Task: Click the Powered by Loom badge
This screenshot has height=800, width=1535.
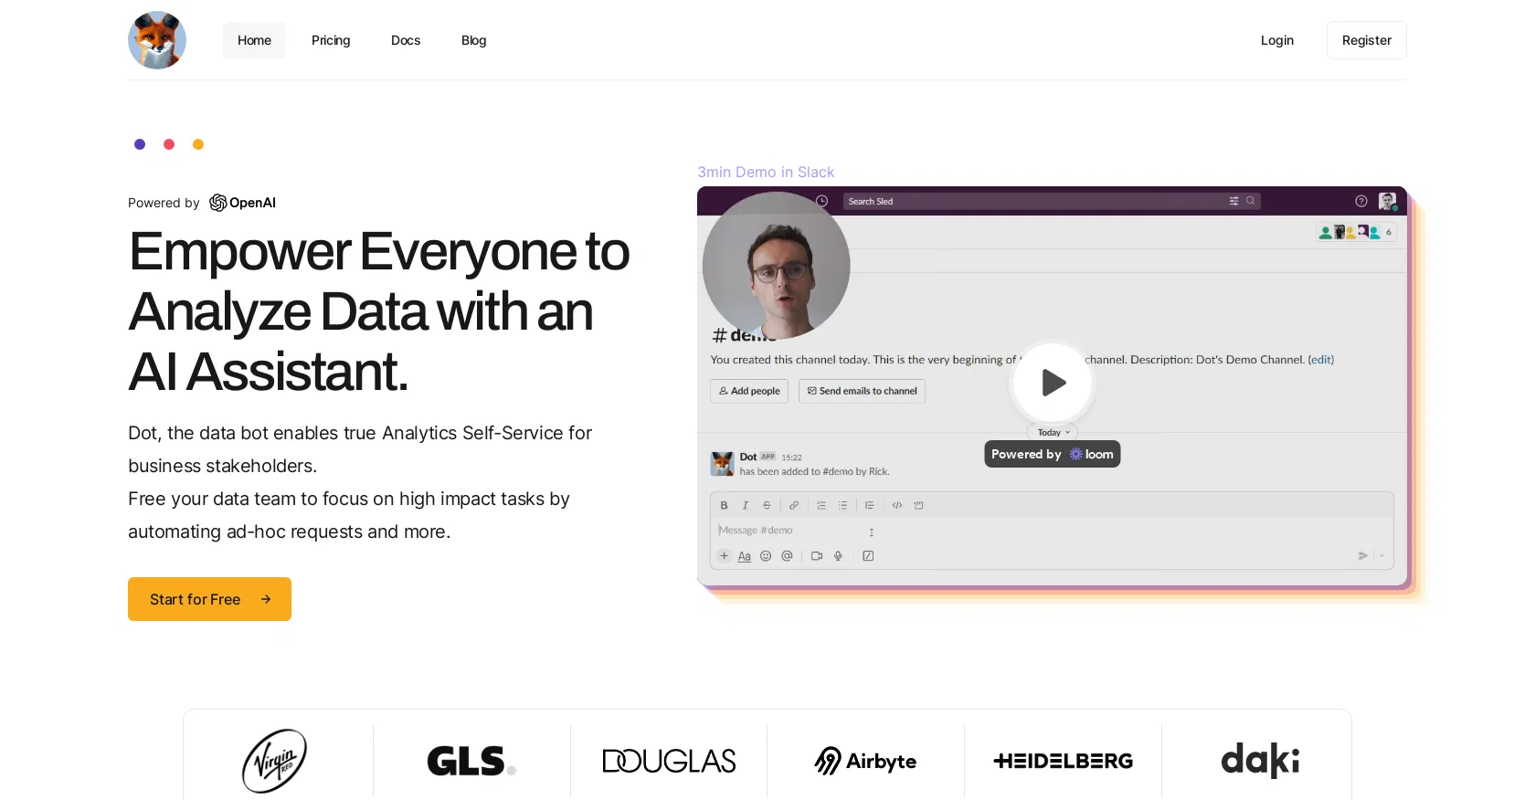Action: coord(1052,454)
